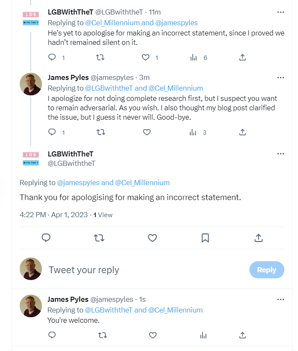Open more menu on "You're welcome." reply

(x=281, y=299)
